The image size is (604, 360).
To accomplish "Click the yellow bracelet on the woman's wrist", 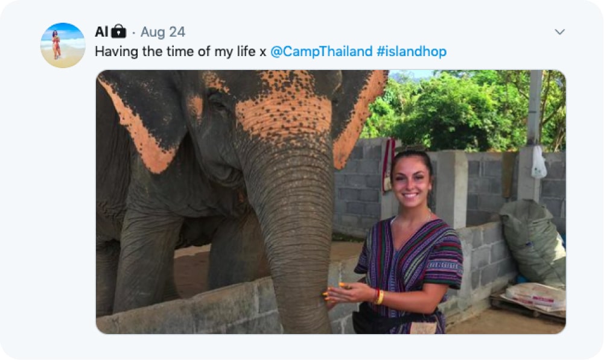I will (380, 297).
